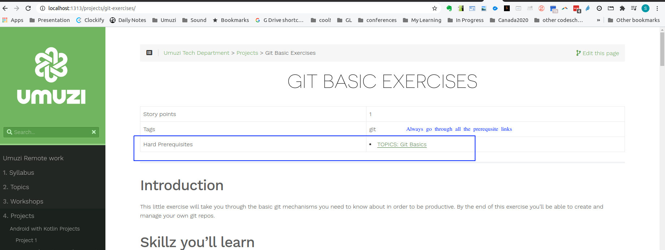Go to Umuzi Tech Department breadcrumb
Image resolution: width=665 pixels, height=250 pixels.
click(x=196, y=53)
